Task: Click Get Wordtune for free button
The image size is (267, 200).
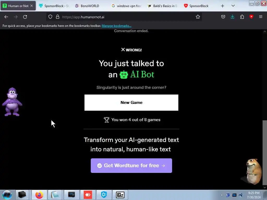Action: coord(131,165)
